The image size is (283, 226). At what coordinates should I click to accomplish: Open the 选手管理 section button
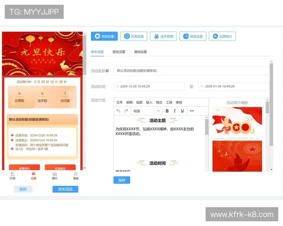point(163,36)
